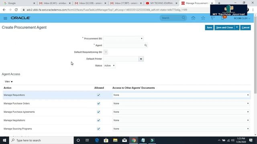Image resolution: width=257 pixels, height=144 pixels.
Task: Expand the Save and Close arrow menu
Action: (x=237, y=28)
